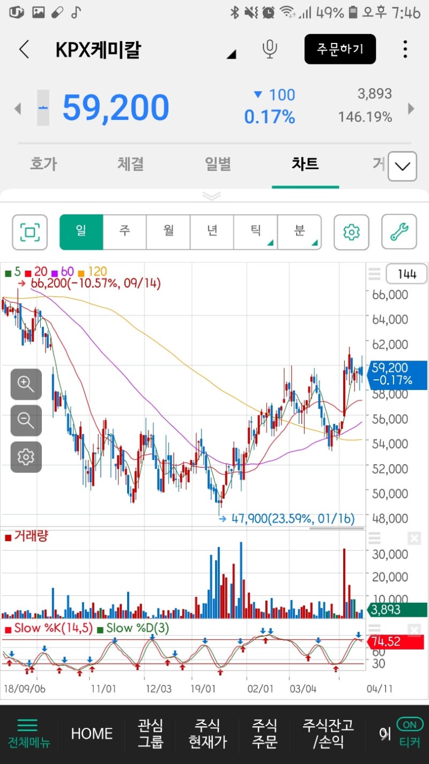
Task: Tap the battery icon in status bar
Action: [x=353, y=12]
